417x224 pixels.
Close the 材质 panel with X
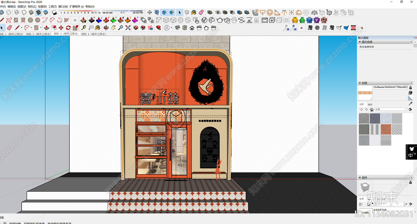[412, 83]
